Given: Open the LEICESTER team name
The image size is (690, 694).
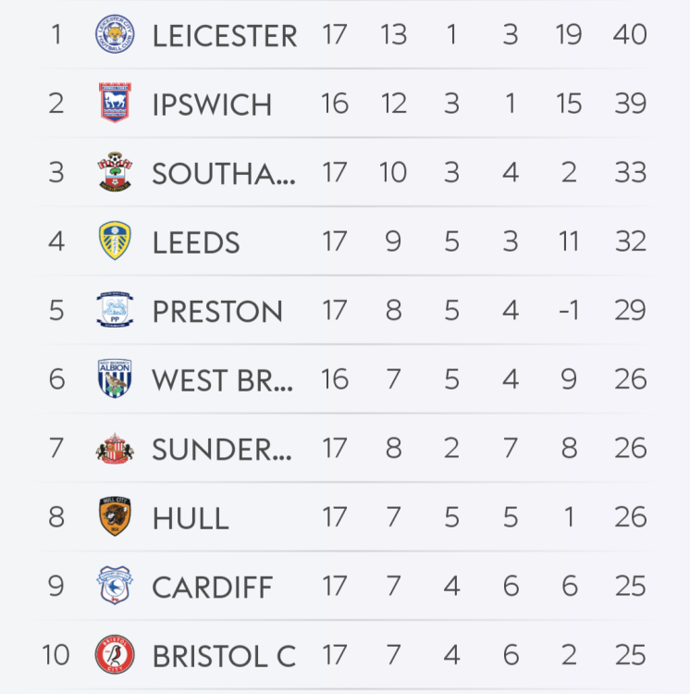Looking at the screenshot, I should tap(225, 36).
